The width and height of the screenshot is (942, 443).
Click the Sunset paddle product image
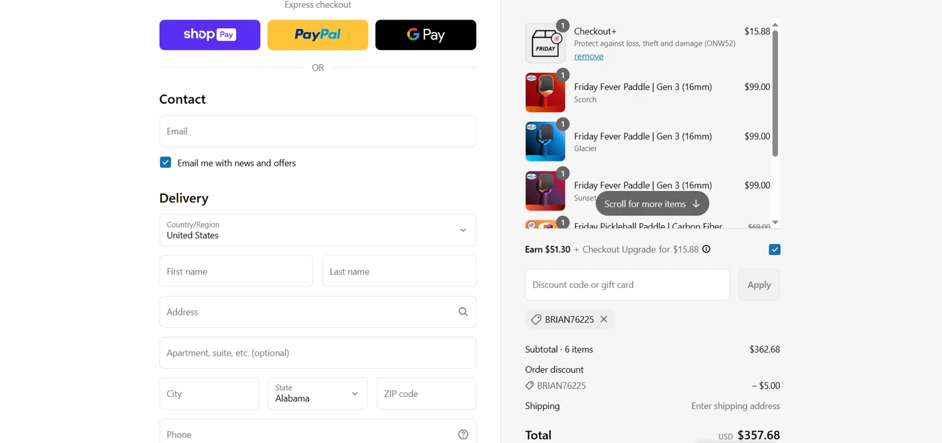(x=545, y=190)
